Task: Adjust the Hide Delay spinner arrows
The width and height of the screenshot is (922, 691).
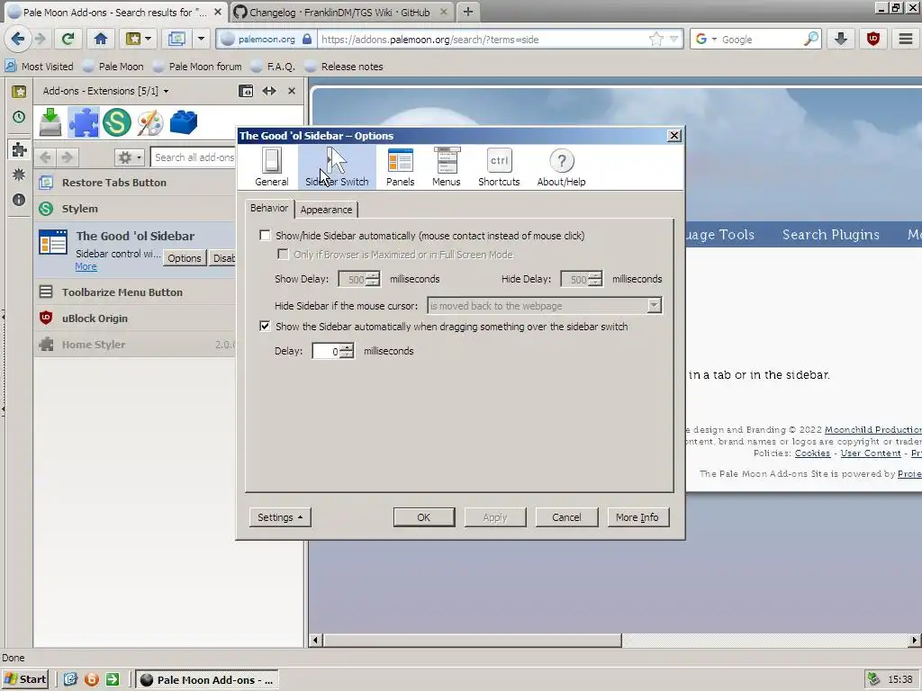Action: click(x=595, y=279)
